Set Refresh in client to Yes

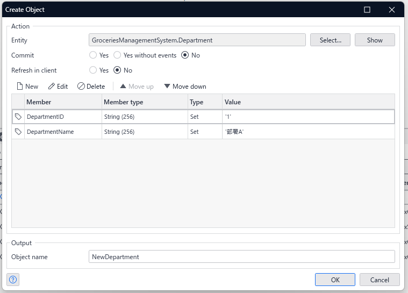[93, 70]
